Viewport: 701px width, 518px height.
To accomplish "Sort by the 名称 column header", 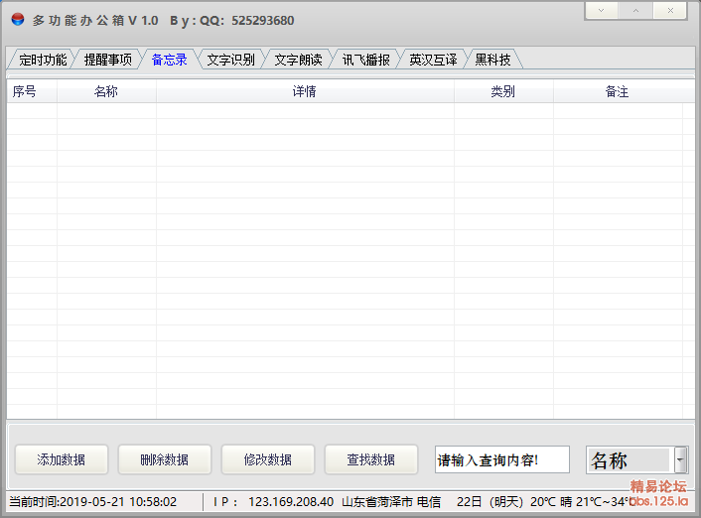I will [106, 91].
